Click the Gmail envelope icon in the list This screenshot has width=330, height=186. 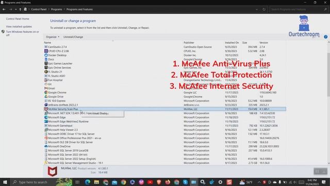(x=46, y=88)
